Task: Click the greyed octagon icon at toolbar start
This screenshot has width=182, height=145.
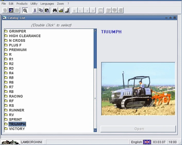Action: point(5,11)
